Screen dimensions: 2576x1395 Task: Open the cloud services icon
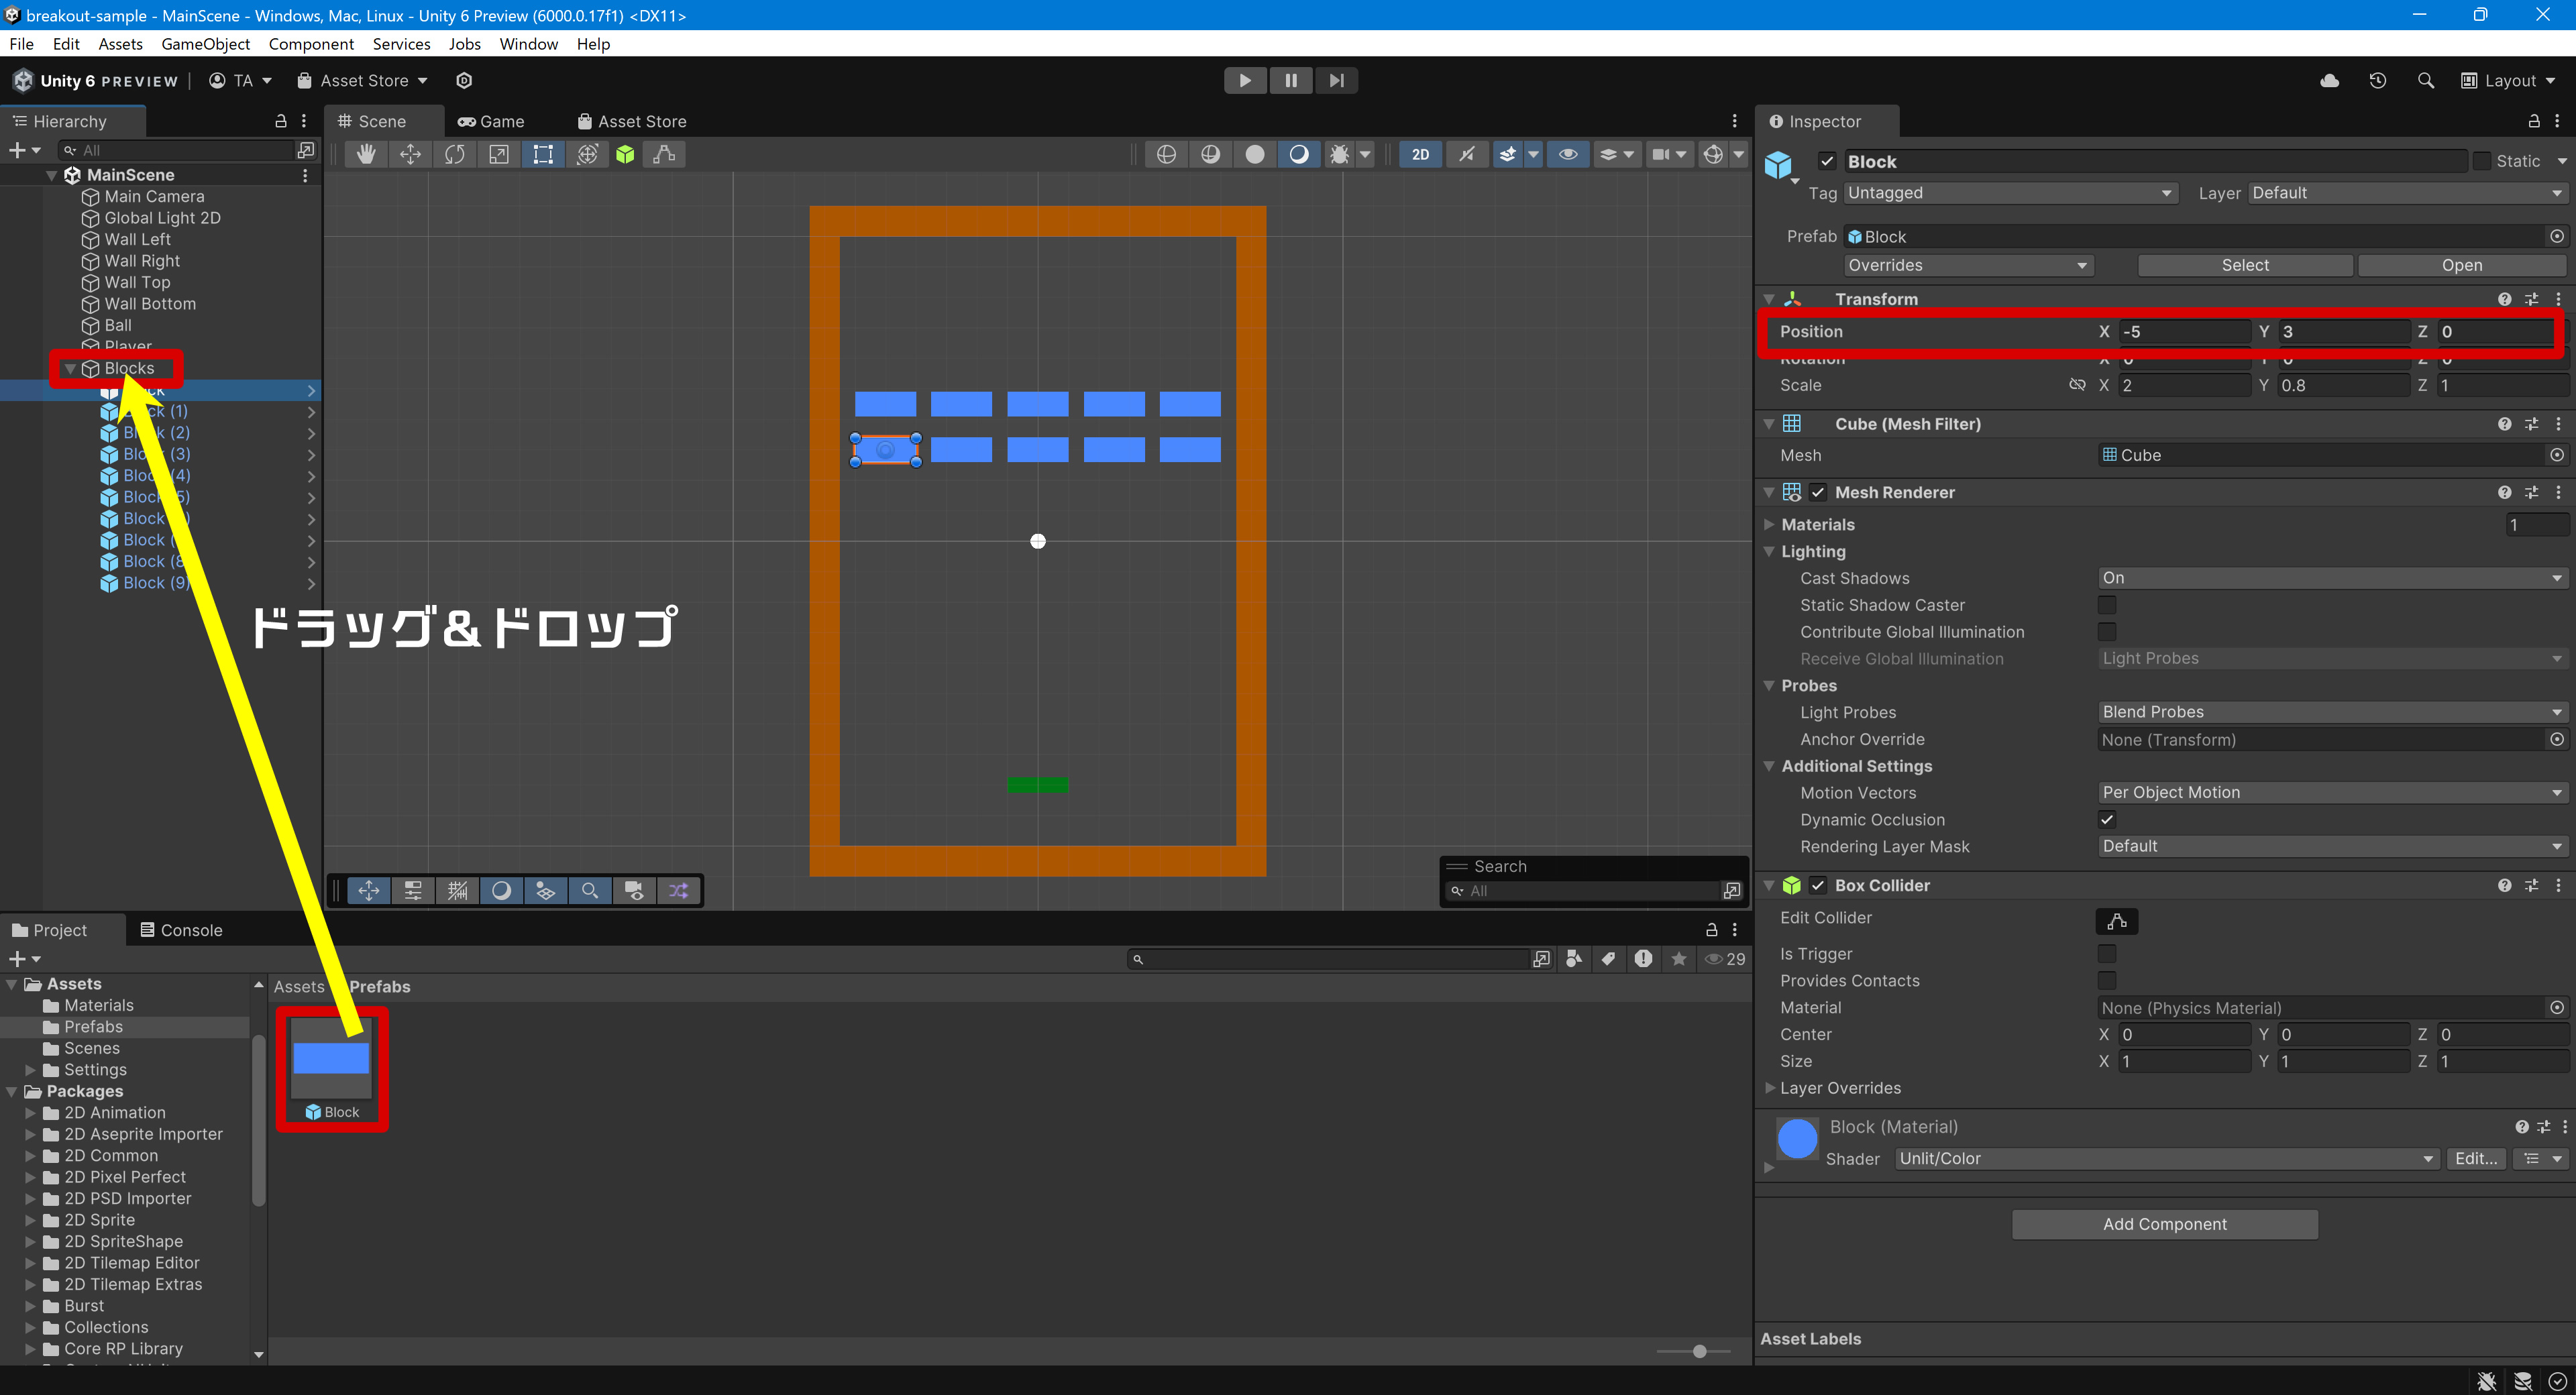tap(2329, 80)
